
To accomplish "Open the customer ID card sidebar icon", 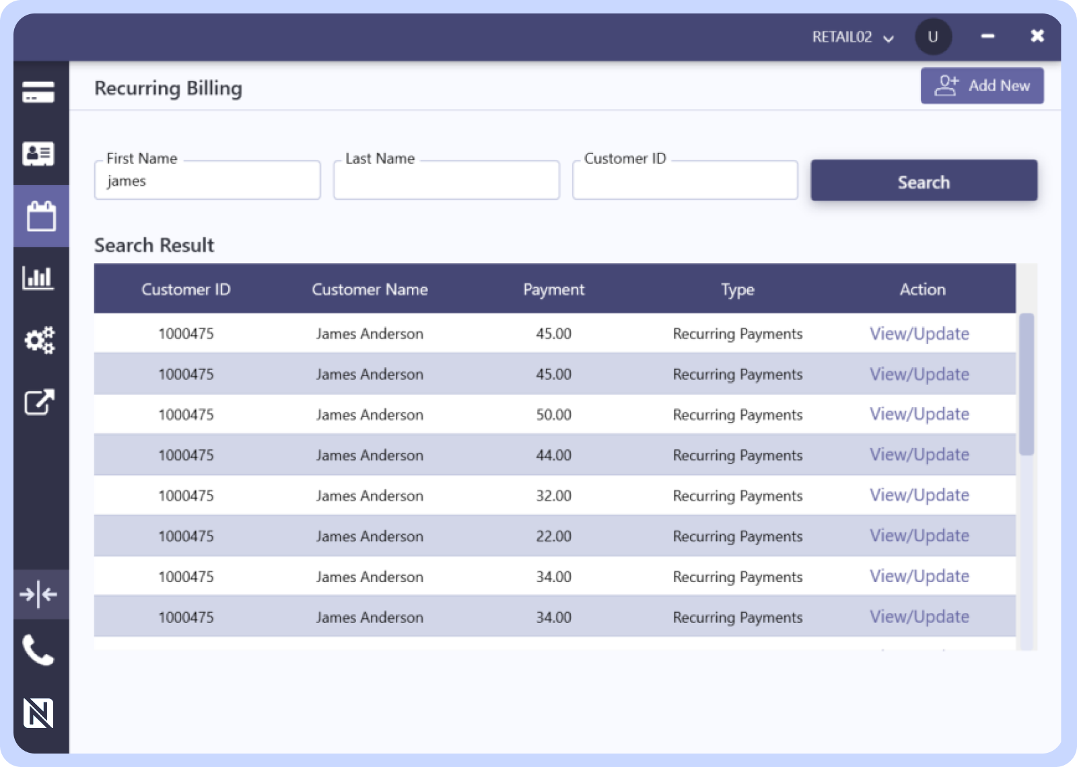I will [x=38, y=154].
